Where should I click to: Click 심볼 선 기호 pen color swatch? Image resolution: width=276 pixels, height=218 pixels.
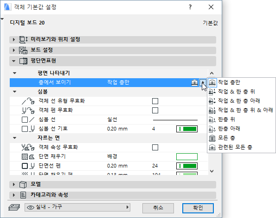click(187, 129)
